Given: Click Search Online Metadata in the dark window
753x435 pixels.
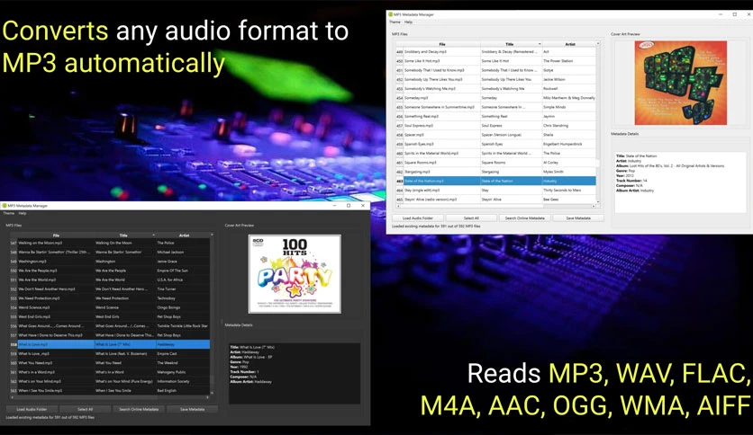Looking at the screenshot, I should click(139, 409).
